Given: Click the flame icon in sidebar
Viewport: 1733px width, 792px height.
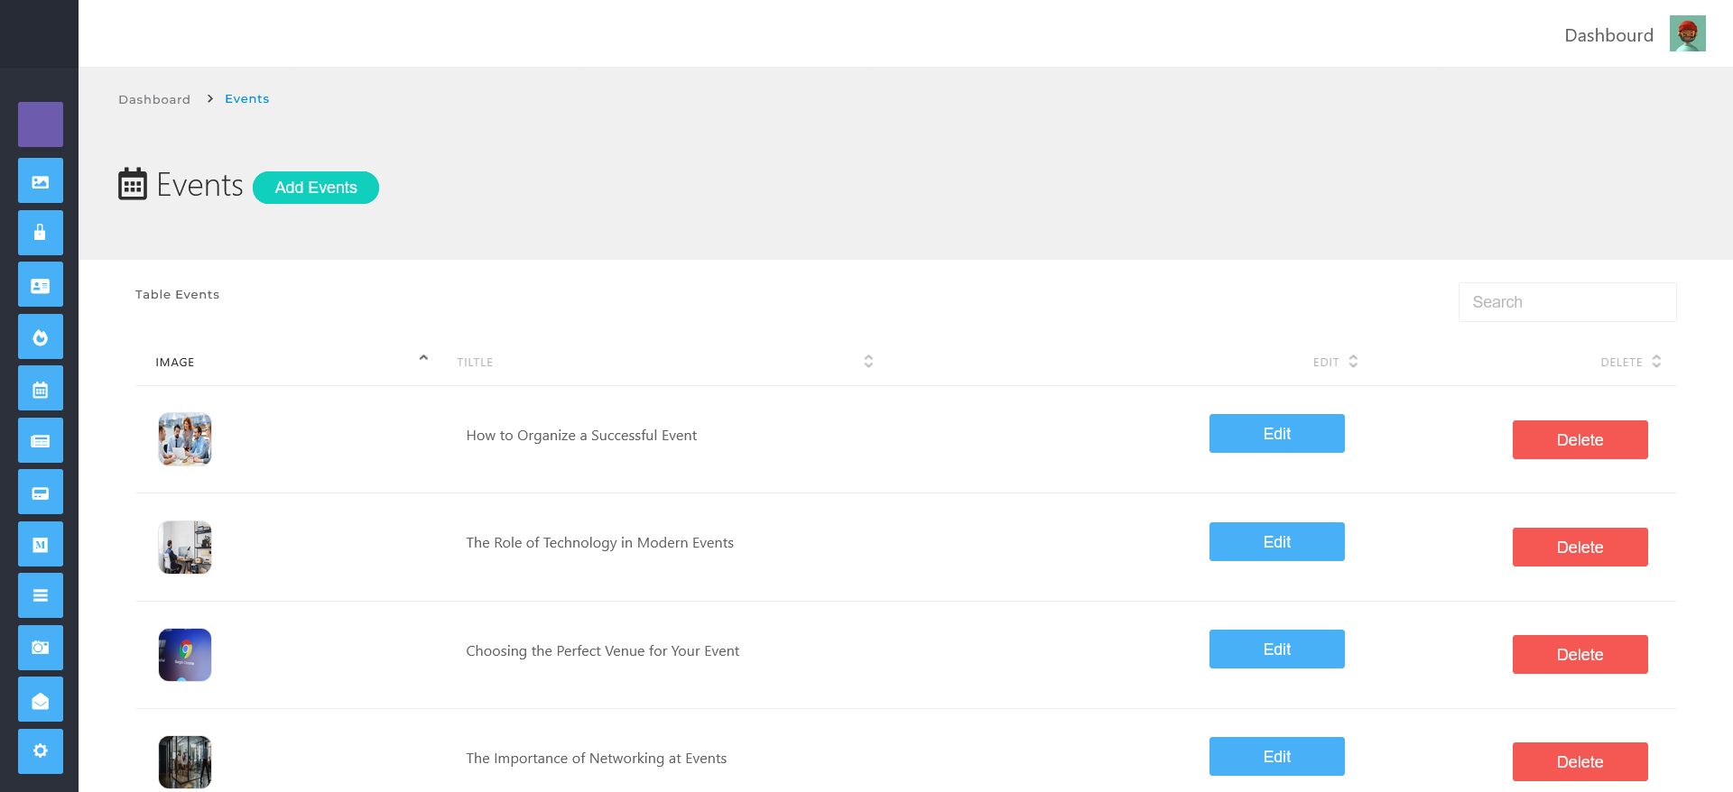Looking at the screenshot, I should click(41, 337).
